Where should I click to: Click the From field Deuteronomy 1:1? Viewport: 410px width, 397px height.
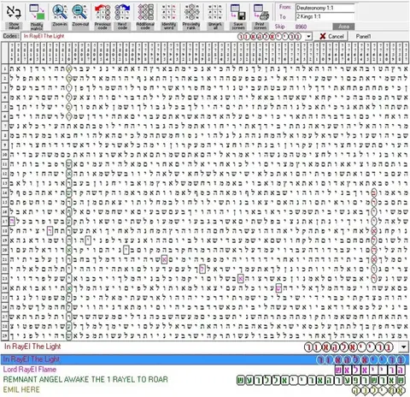325,8
